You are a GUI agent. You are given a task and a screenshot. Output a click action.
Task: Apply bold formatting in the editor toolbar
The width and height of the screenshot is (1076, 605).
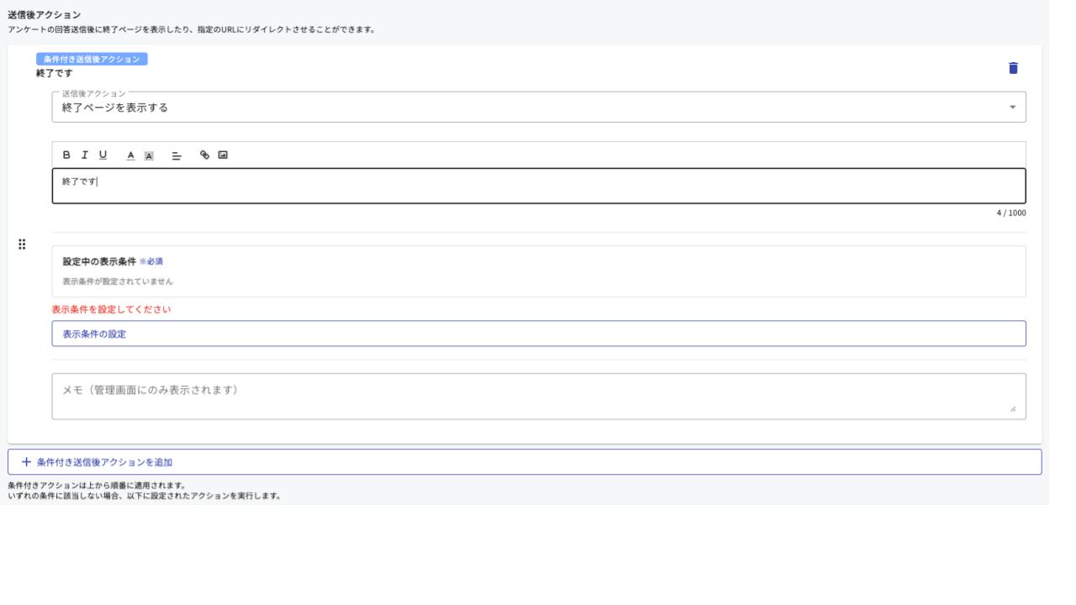67,155
